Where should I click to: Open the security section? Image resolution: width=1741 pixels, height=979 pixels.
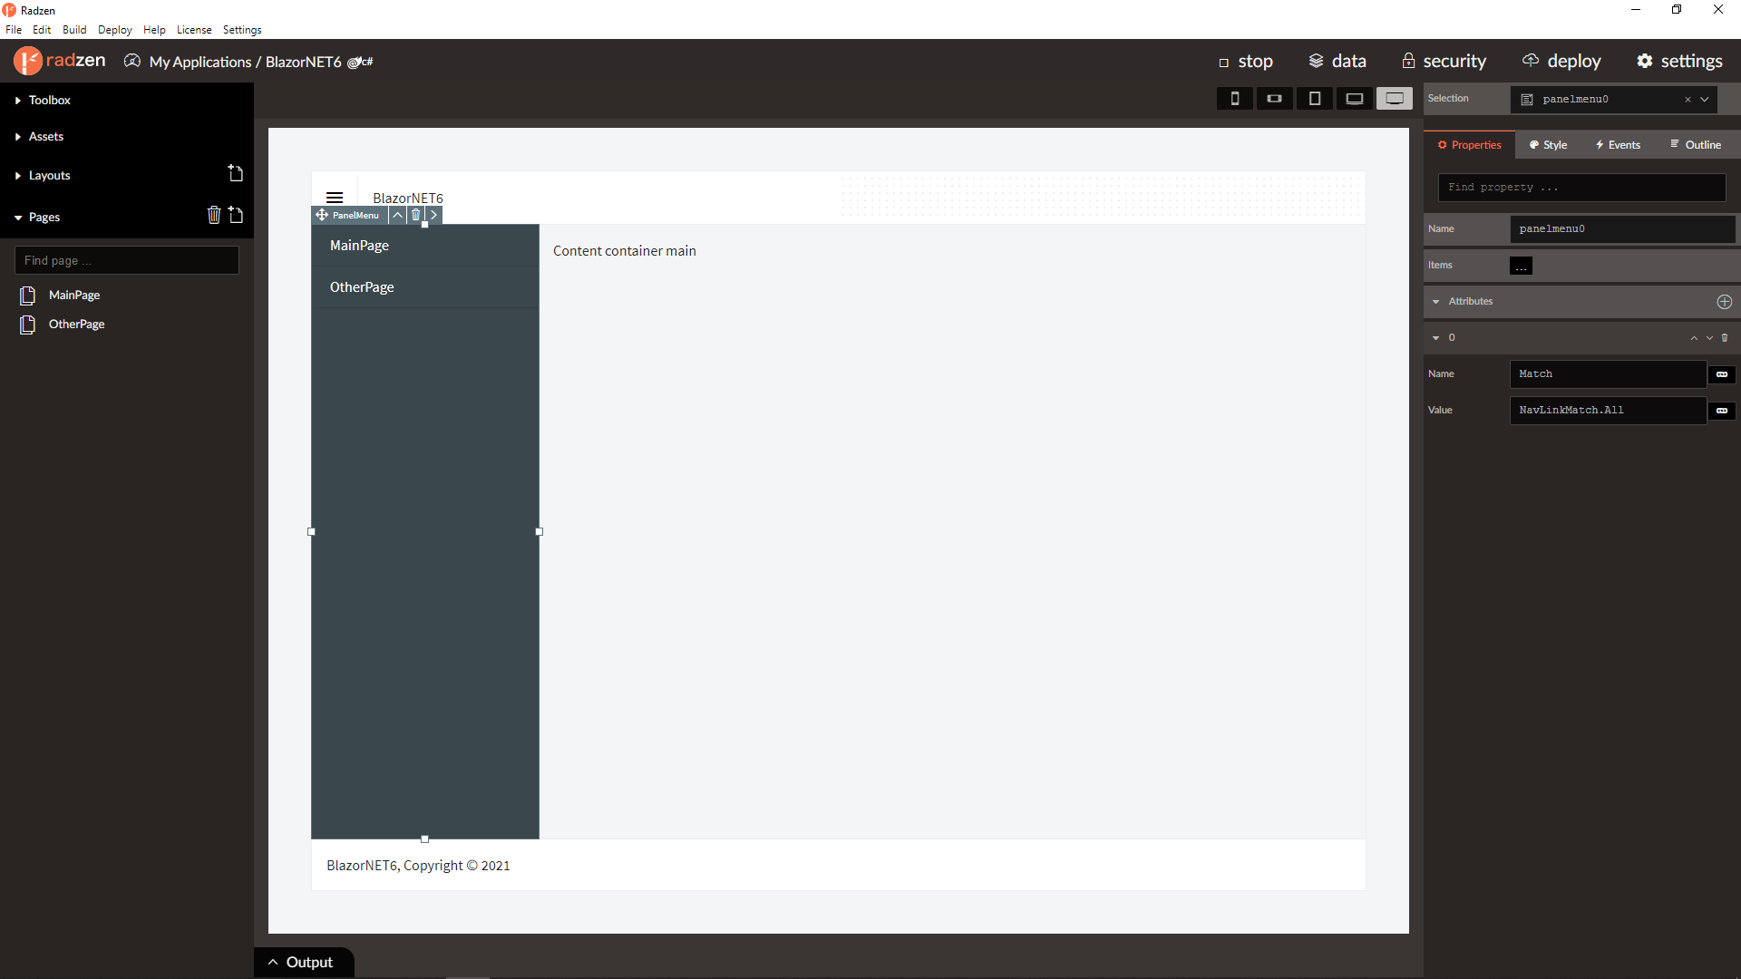pyautogui.click(x=1444, y=61)
